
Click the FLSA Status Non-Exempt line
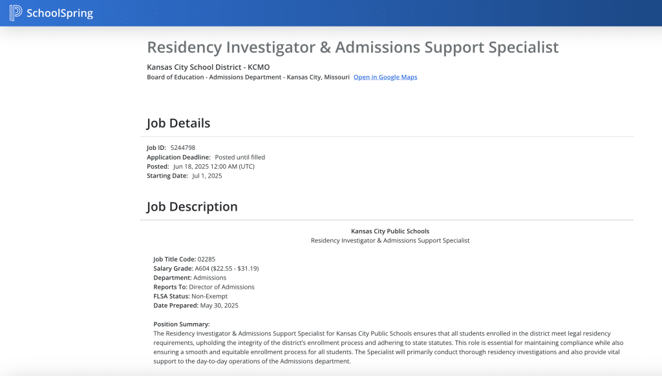(190, 297)
